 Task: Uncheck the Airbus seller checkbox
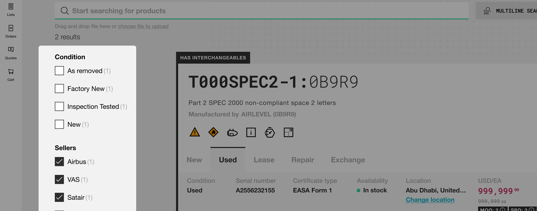(x=59, y=162)
